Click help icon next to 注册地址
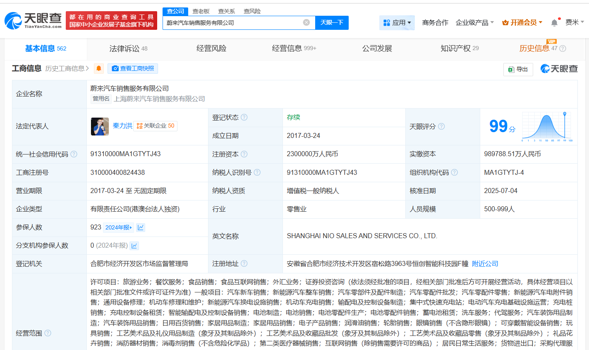 point(244,263)
